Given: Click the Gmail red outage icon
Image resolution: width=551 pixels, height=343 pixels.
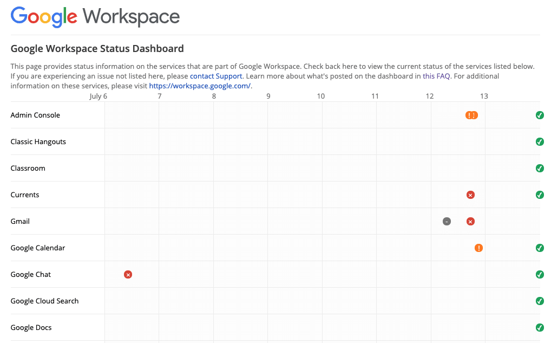Looking at the screenshot, I should (x=470, y=222).
